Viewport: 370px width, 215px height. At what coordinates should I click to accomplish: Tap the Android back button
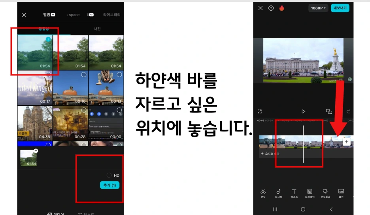(x=331, y=209)
